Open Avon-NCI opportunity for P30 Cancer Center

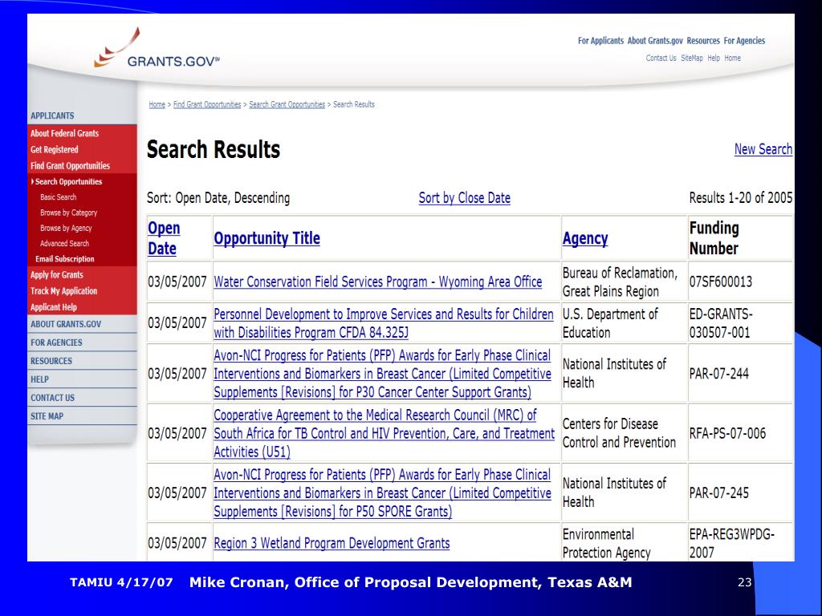pos(382,374)
